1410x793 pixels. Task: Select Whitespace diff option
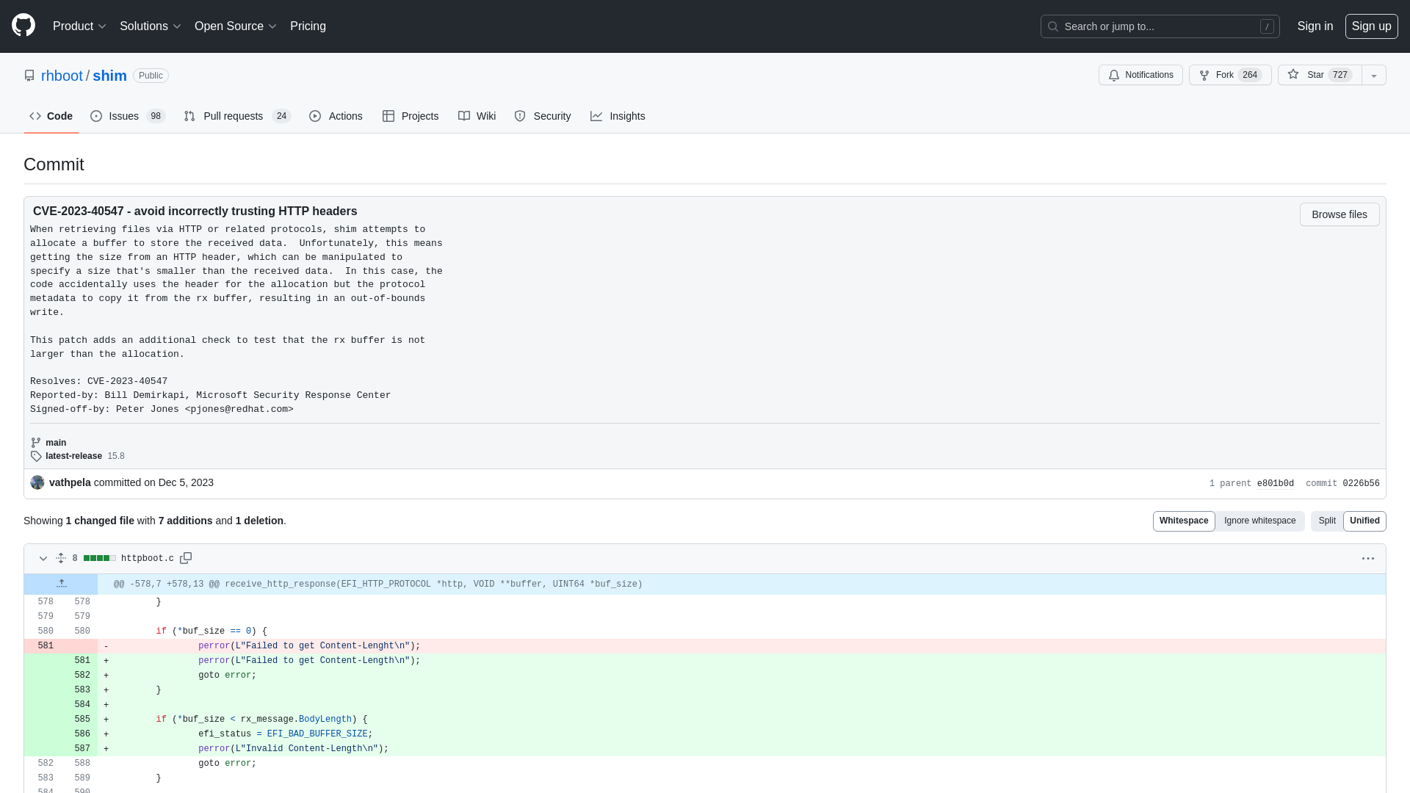click(x=1184, y=521)
